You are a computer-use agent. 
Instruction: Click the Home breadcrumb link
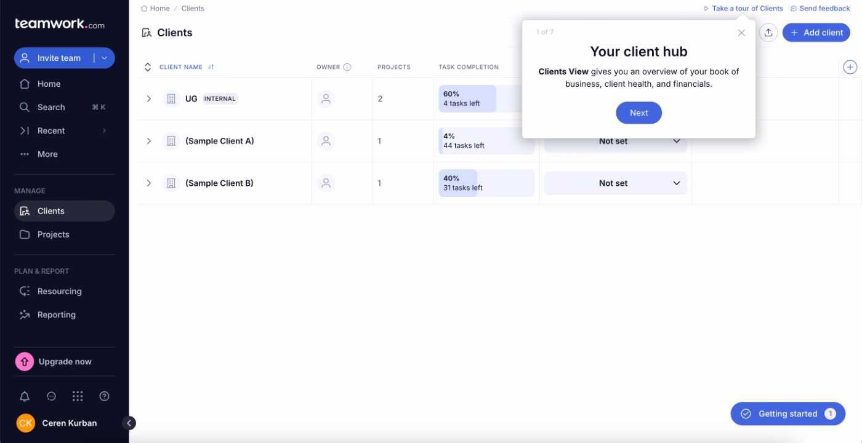tap(155, 9)
